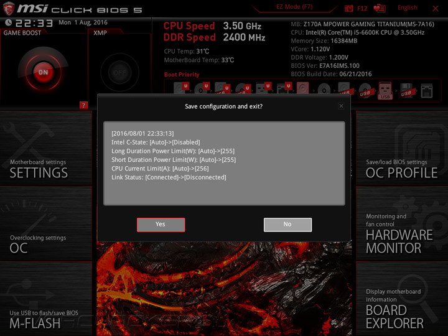The width and height of the screenshot is (448, 336).
Task: Select the last network boot device icon
Action: pos(427,91)
